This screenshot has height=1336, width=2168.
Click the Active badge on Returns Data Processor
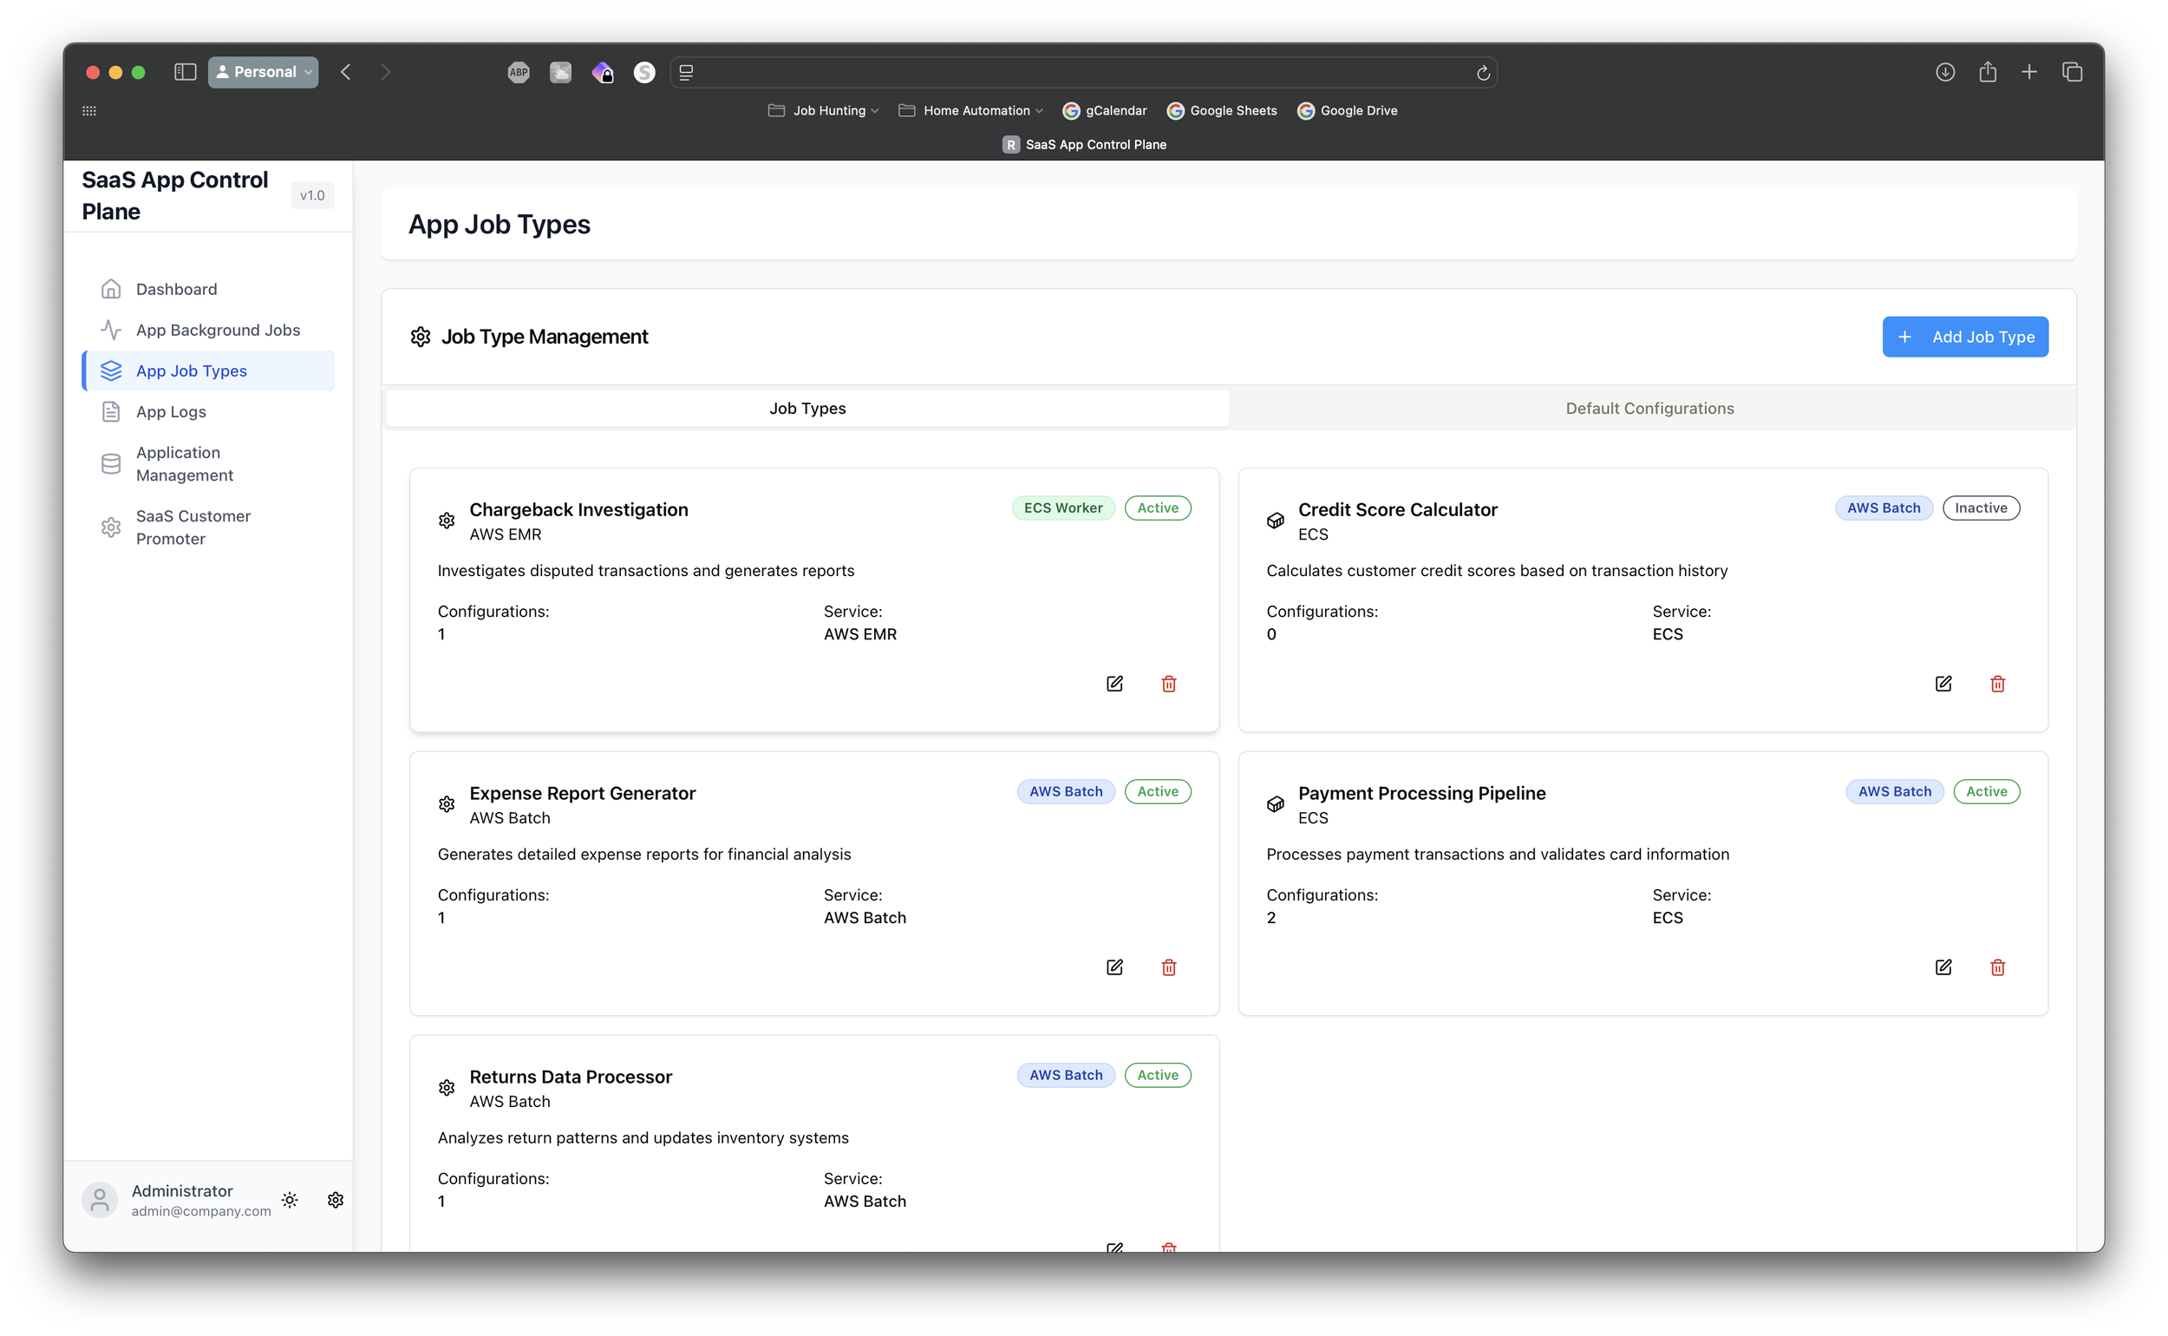1158,1076
